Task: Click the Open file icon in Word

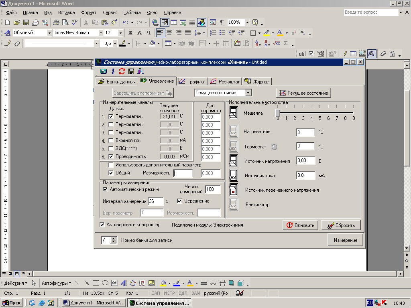Action: pos(16,22)
